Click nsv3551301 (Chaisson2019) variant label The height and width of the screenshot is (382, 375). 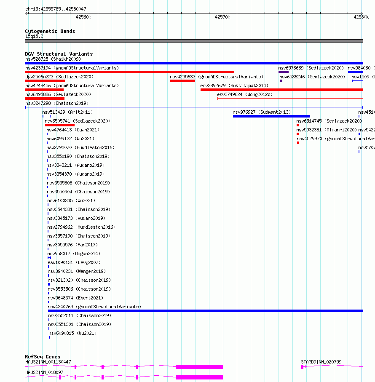click(80, 324)
